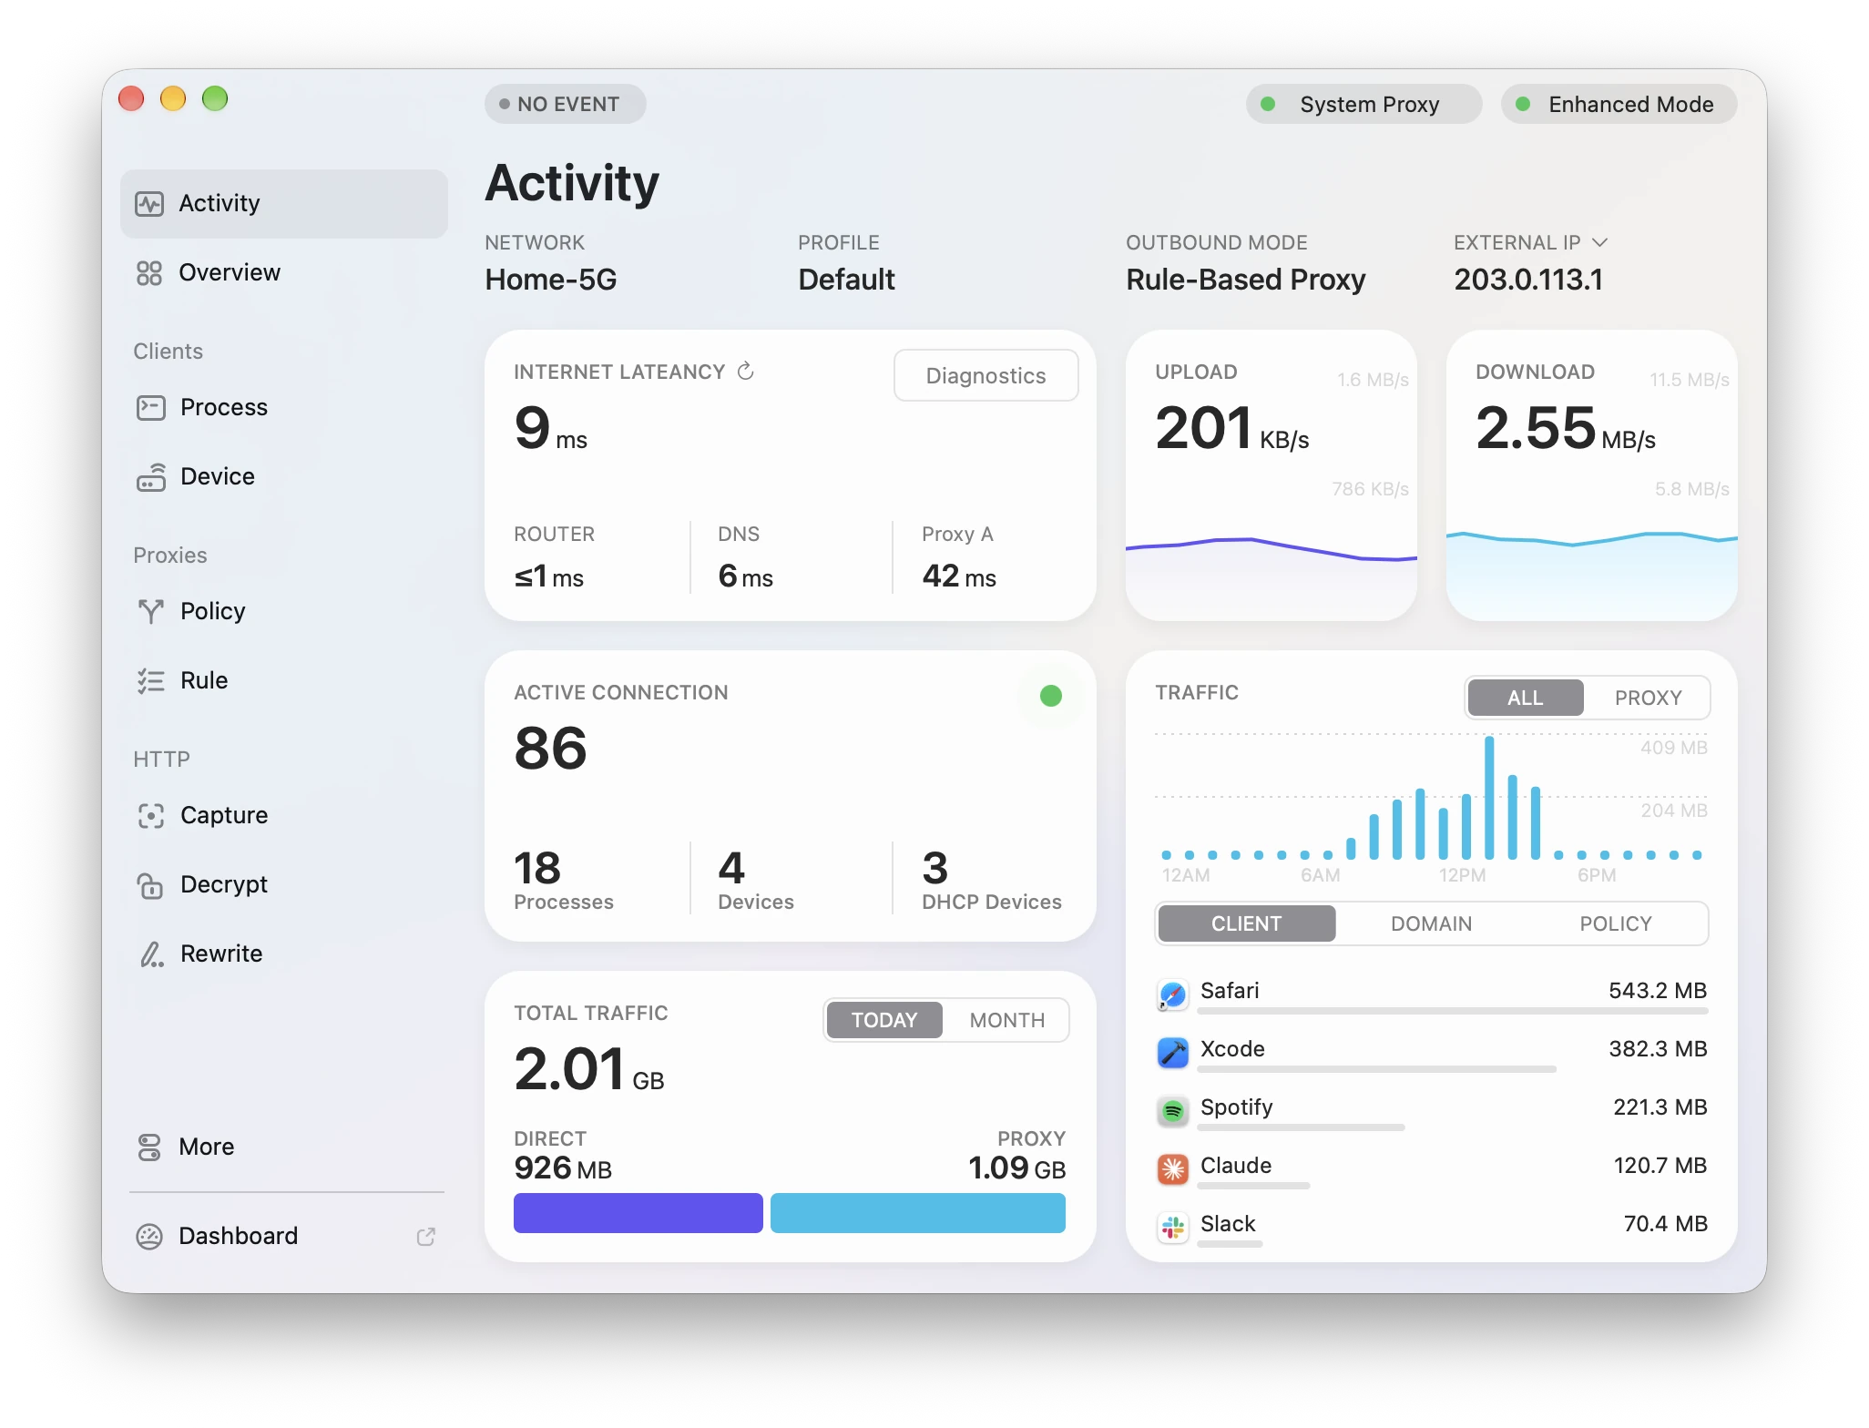Click the Dashboard external-link arrow icon

pyautogui.click(x=425, y=1236)
